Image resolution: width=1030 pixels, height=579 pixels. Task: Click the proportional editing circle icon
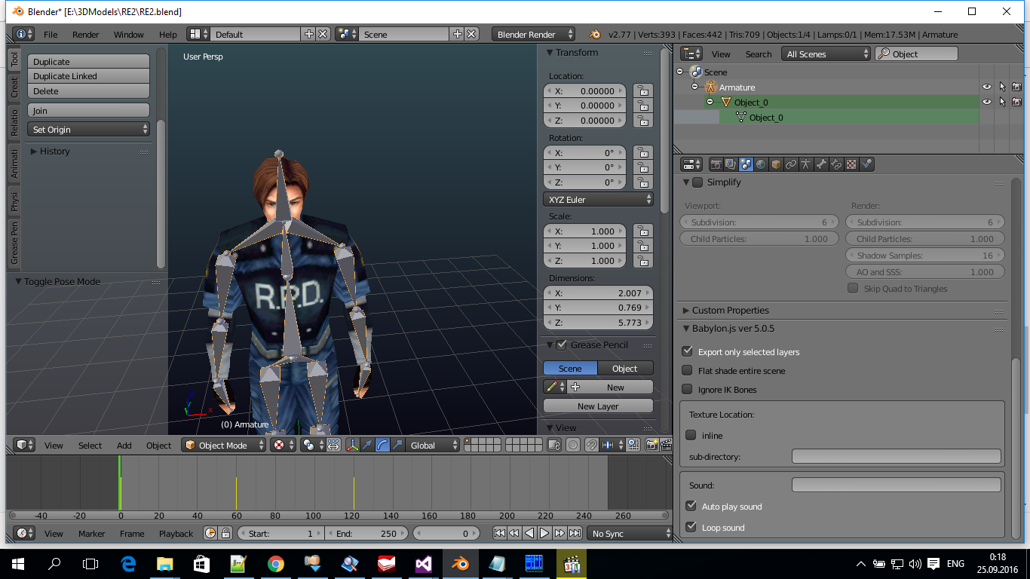573,446
